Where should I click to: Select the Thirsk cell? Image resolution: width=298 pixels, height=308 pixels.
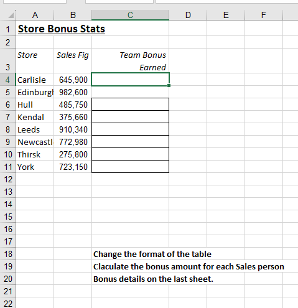(x=35, y=154)
